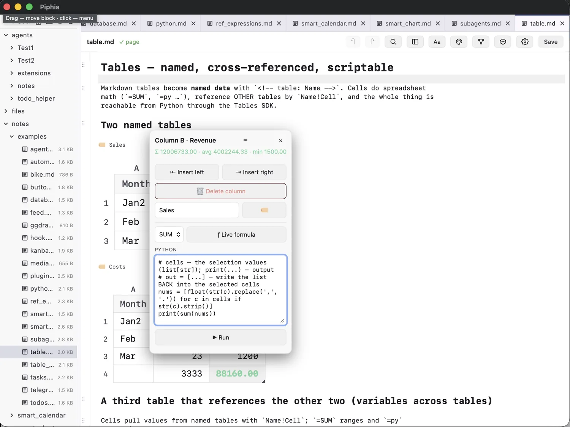
Task: Save the document with Save button
Action: point(551,42)
